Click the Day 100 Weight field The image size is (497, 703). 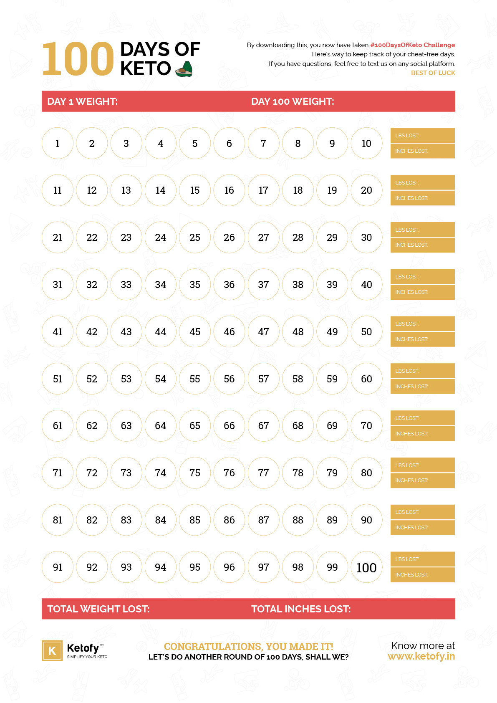pos(353,101)
